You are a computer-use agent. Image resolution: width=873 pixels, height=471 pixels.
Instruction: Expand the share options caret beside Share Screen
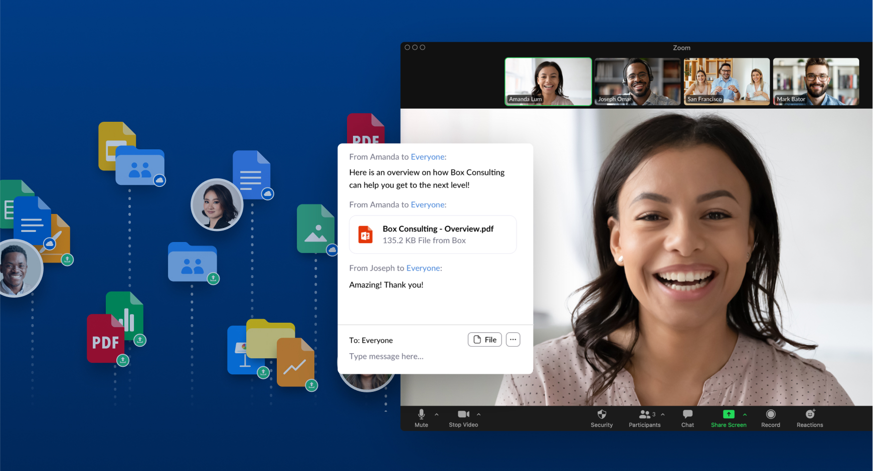click(745, 414)
